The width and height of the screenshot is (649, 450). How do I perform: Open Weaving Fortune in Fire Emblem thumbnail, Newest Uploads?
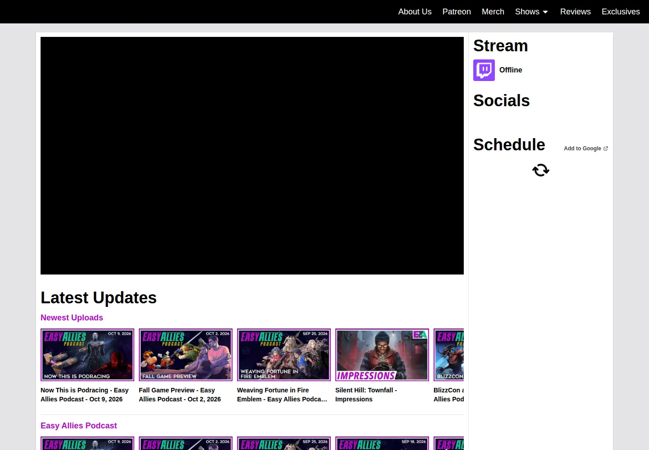[x=284, y=355]
